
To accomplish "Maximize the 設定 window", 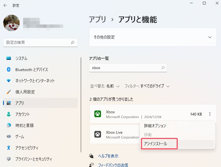I will point(204,3).
